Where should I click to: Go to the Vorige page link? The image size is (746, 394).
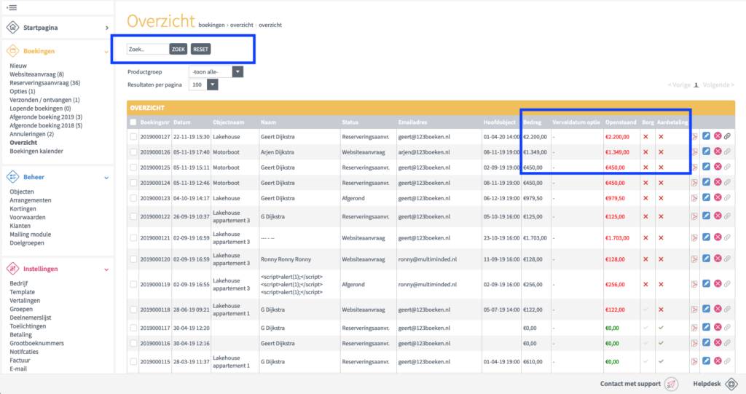(679, 84)
